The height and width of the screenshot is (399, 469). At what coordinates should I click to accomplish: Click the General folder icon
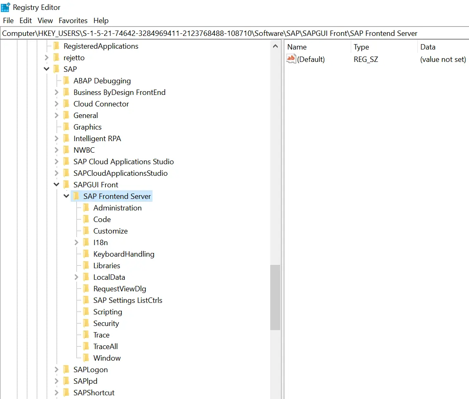(x=67, y=115)
